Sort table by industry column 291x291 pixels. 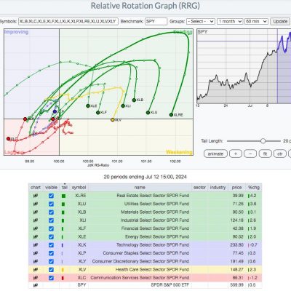218,188
